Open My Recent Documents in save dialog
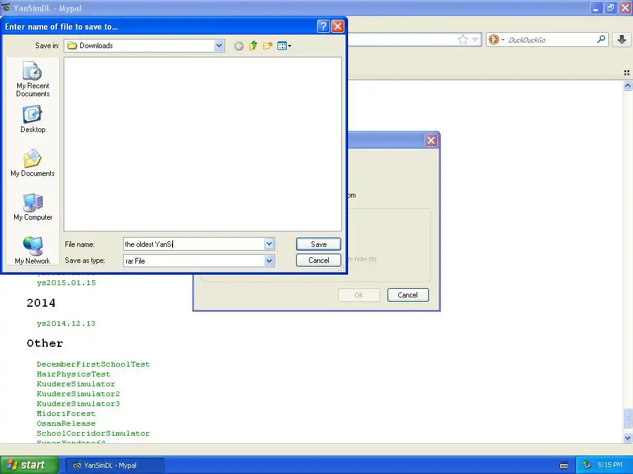This screenshot has width=633, height=474. pos(33,79)
